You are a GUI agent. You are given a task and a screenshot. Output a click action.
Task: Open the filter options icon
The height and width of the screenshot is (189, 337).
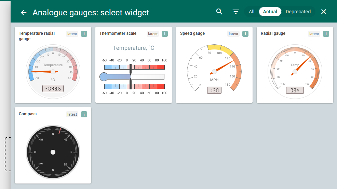pos(236,12)
